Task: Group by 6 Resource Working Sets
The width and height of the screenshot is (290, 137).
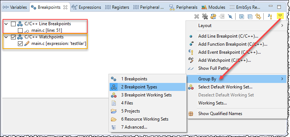Action: [148, 119]
